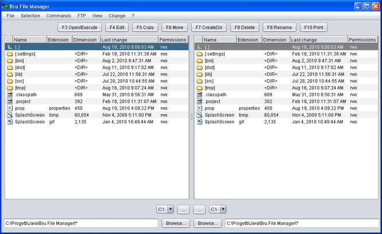Open the Commands menu
This screenshot has width=382, height=234.
[x=59, y=16]
